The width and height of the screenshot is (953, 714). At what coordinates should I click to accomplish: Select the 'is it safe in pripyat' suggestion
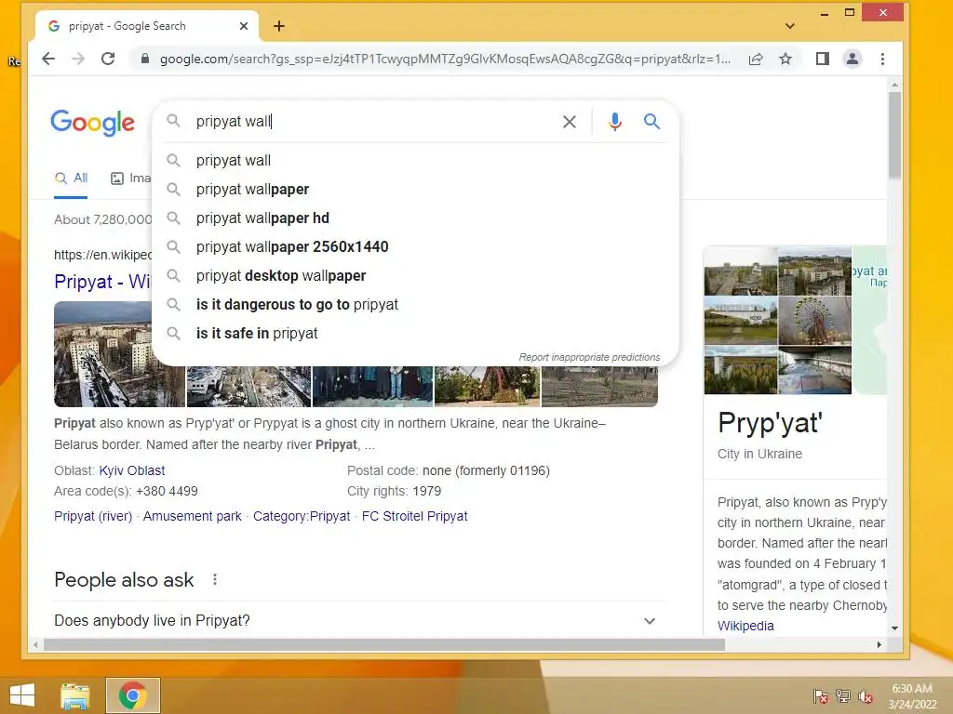point(416,334)
